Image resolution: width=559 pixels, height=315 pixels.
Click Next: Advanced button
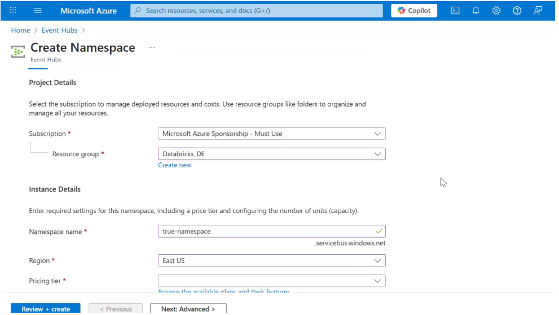coord(188,309)
